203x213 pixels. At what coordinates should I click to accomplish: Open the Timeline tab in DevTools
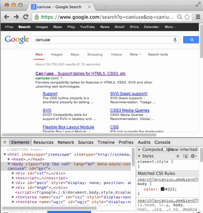tap(106, 142)
